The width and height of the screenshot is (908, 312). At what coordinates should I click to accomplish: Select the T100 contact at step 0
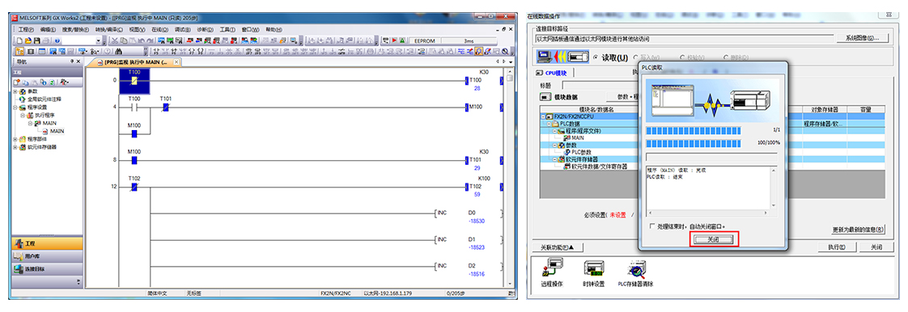click(x=134, y=82)
